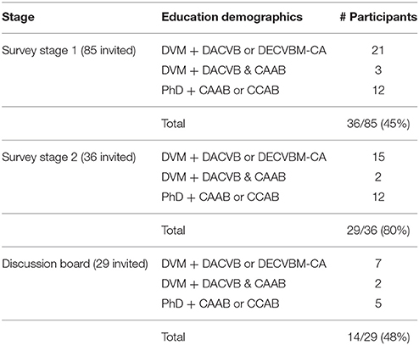419x345 pixels.
Task: Select the Survey stage 2 (36 invited) cell
Action: 69,157
